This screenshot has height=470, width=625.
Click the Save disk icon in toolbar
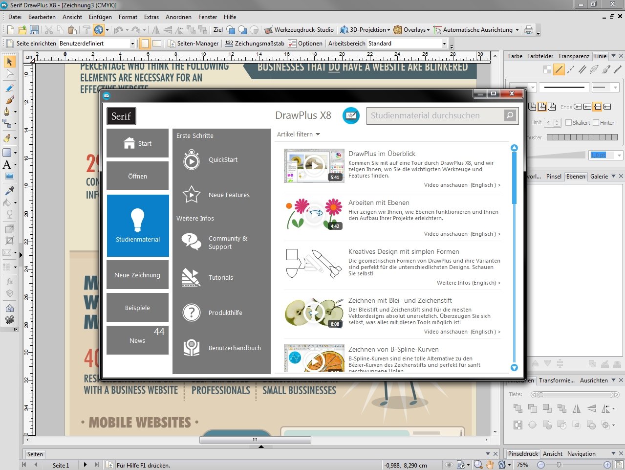[34, 30]
